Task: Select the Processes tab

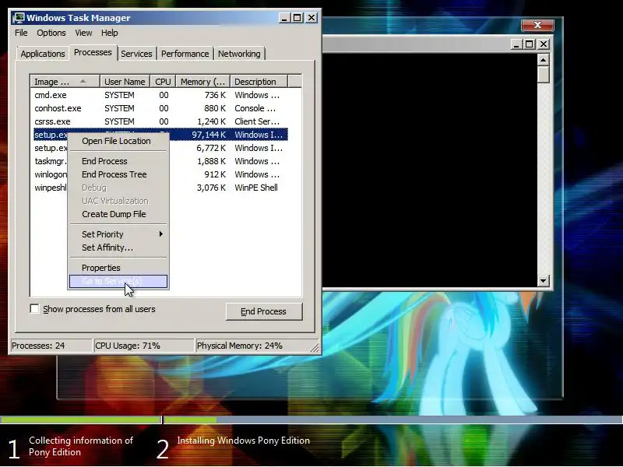Action: click(93, 52)
